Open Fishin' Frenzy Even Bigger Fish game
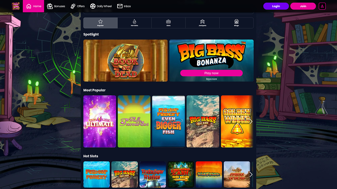The image size is (337, 189). pyautogui.click(x=168, y=121)
